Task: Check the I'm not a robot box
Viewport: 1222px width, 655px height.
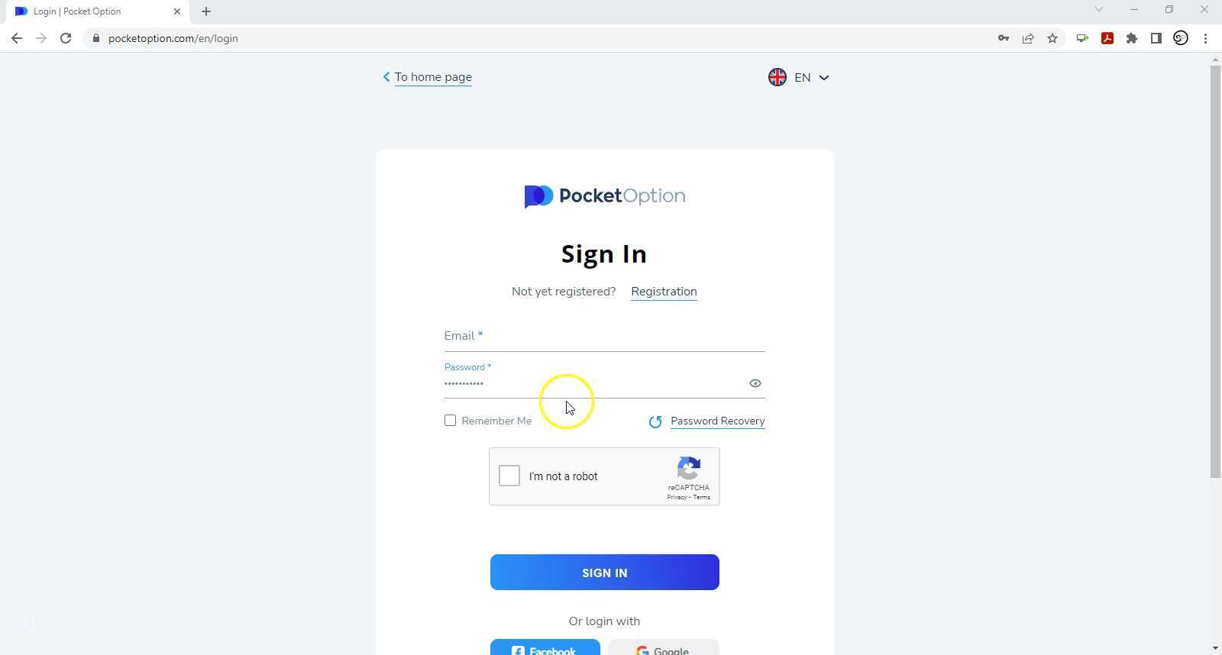Action: coord(509,476)
